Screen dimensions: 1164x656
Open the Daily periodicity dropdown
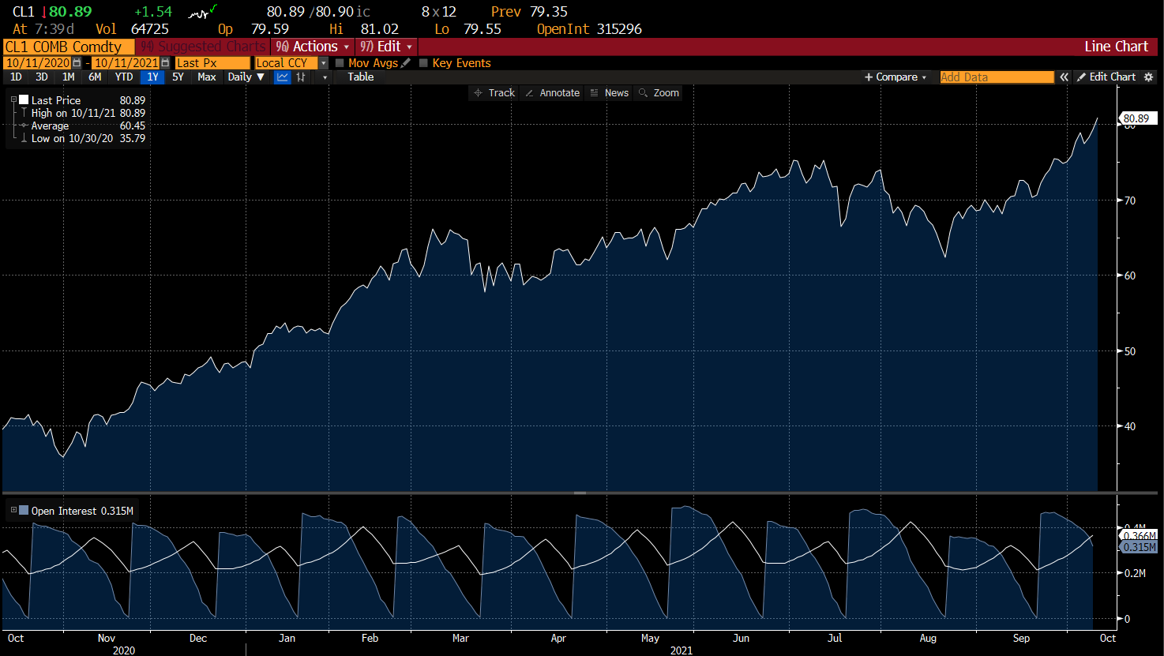coord(246,77)
